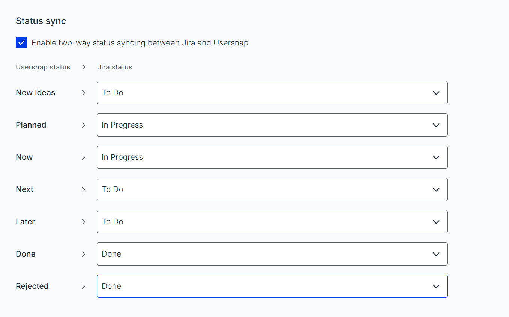Click the right arrow beside Later label
Screen dimensions: 509x317
[84, 222]
